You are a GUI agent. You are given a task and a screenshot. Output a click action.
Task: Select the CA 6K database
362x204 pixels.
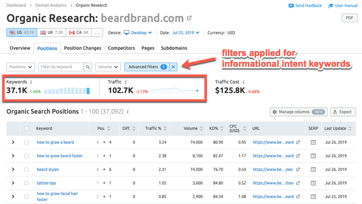click(x=79, y=32)
